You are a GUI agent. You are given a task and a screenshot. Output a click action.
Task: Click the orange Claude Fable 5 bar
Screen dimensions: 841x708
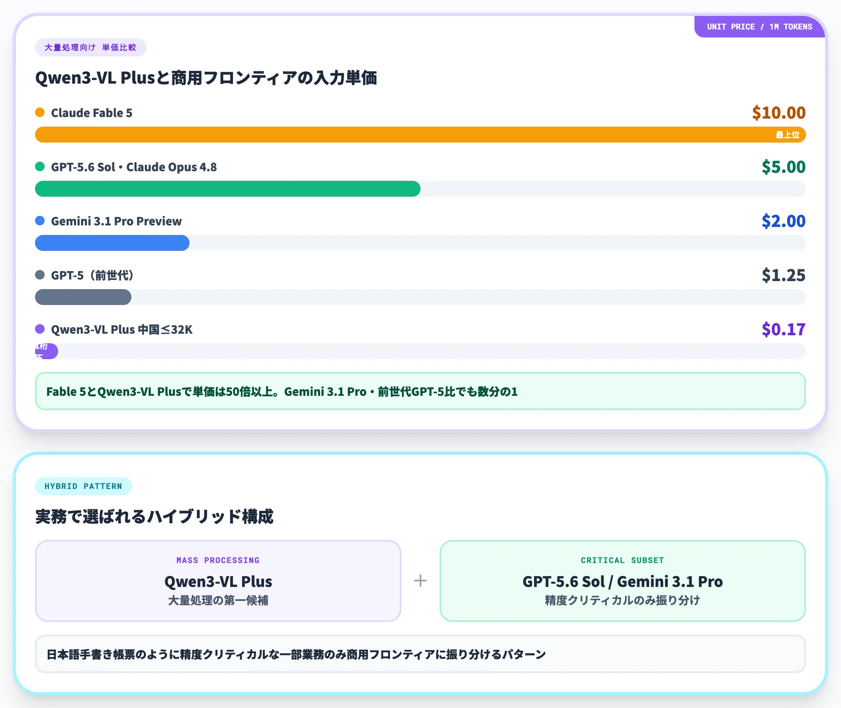click(x=420, y=135)
